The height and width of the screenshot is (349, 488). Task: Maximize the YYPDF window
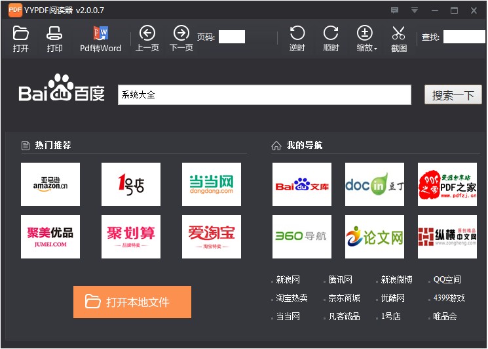455,10
